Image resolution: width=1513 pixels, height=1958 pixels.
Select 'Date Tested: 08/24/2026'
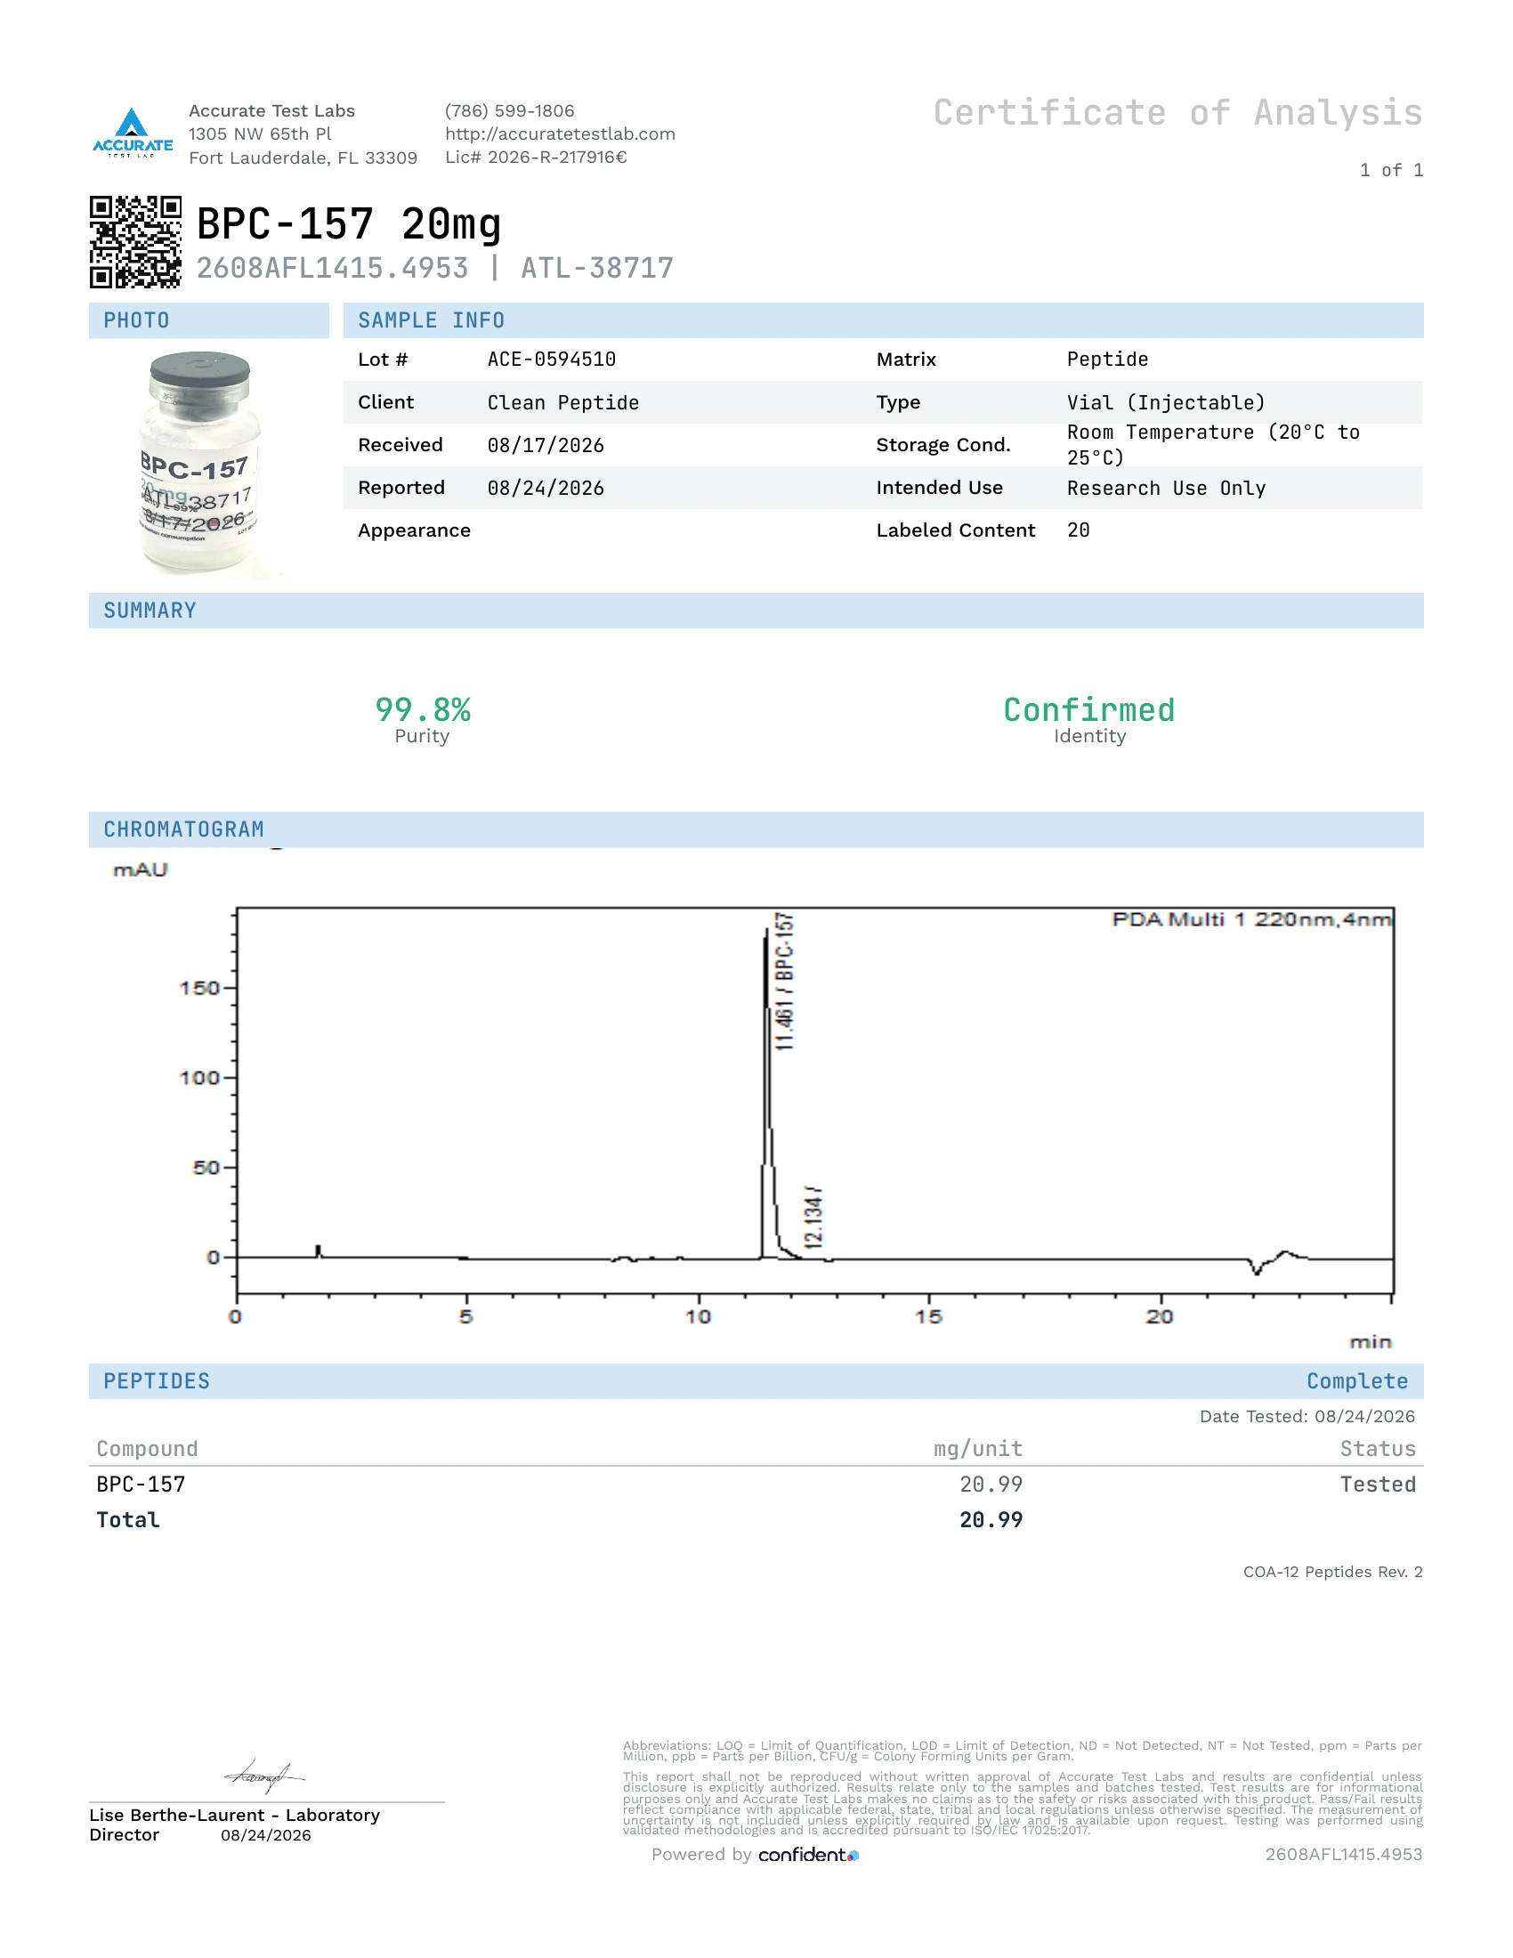tap(1307, 1417)
